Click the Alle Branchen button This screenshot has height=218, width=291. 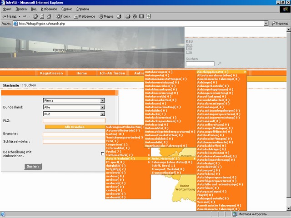point(75,127)
